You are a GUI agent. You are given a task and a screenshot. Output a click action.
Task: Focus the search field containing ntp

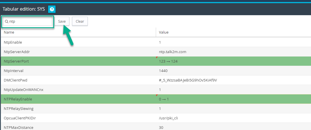pyautogui.click(x=28, y=21)
